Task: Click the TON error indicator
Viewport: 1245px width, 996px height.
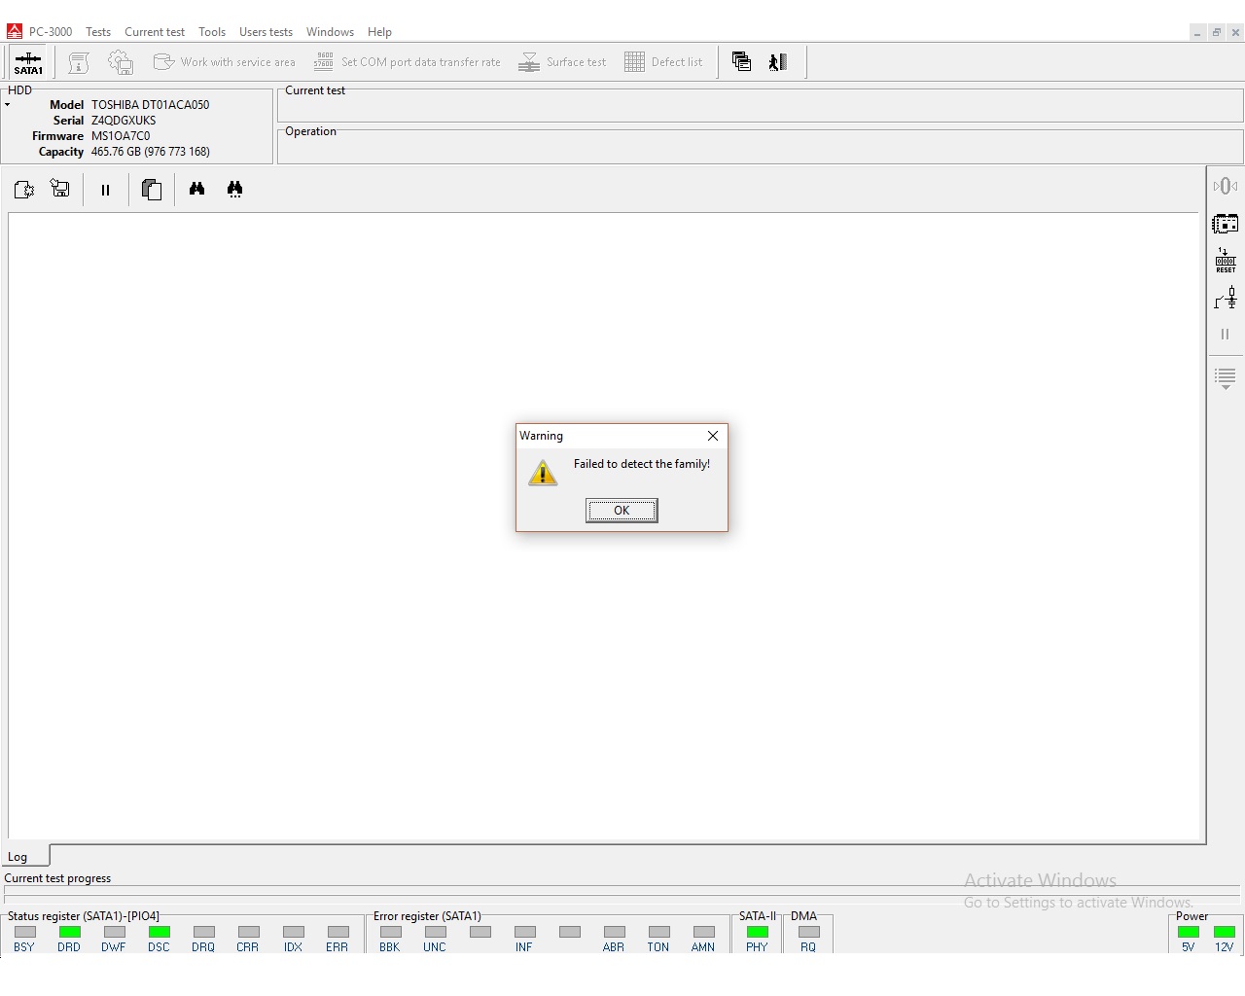Action: tap(658, 939)
